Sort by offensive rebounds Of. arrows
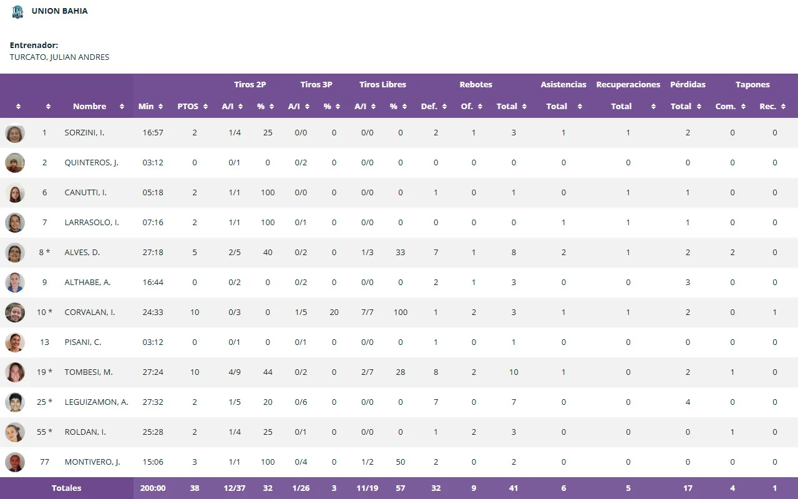 click(x=480, y=107)
